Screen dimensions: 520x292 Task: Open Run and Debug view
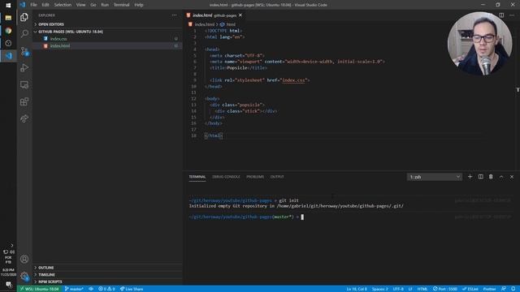[x=24, y=67]
